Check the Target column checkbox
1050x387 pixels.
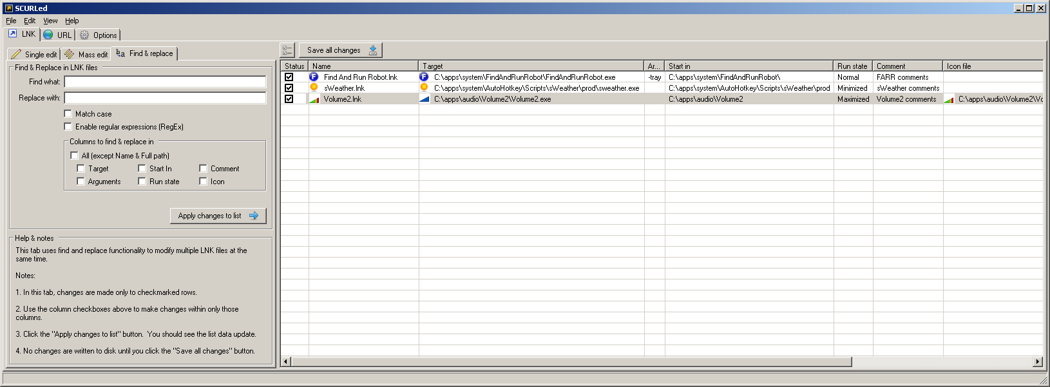tap(81, 168)
